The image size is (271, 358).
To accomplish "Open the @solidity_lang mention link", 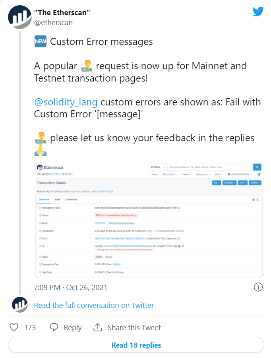I will 66,102.
